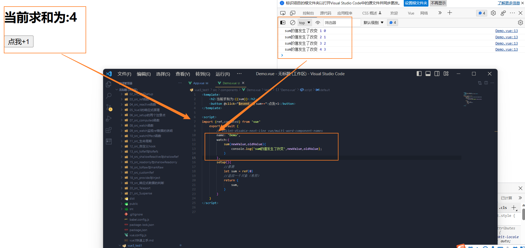Clear the console with the circle-slash icon
This screenshot has height=248, width=525.
tap(292, 22)
